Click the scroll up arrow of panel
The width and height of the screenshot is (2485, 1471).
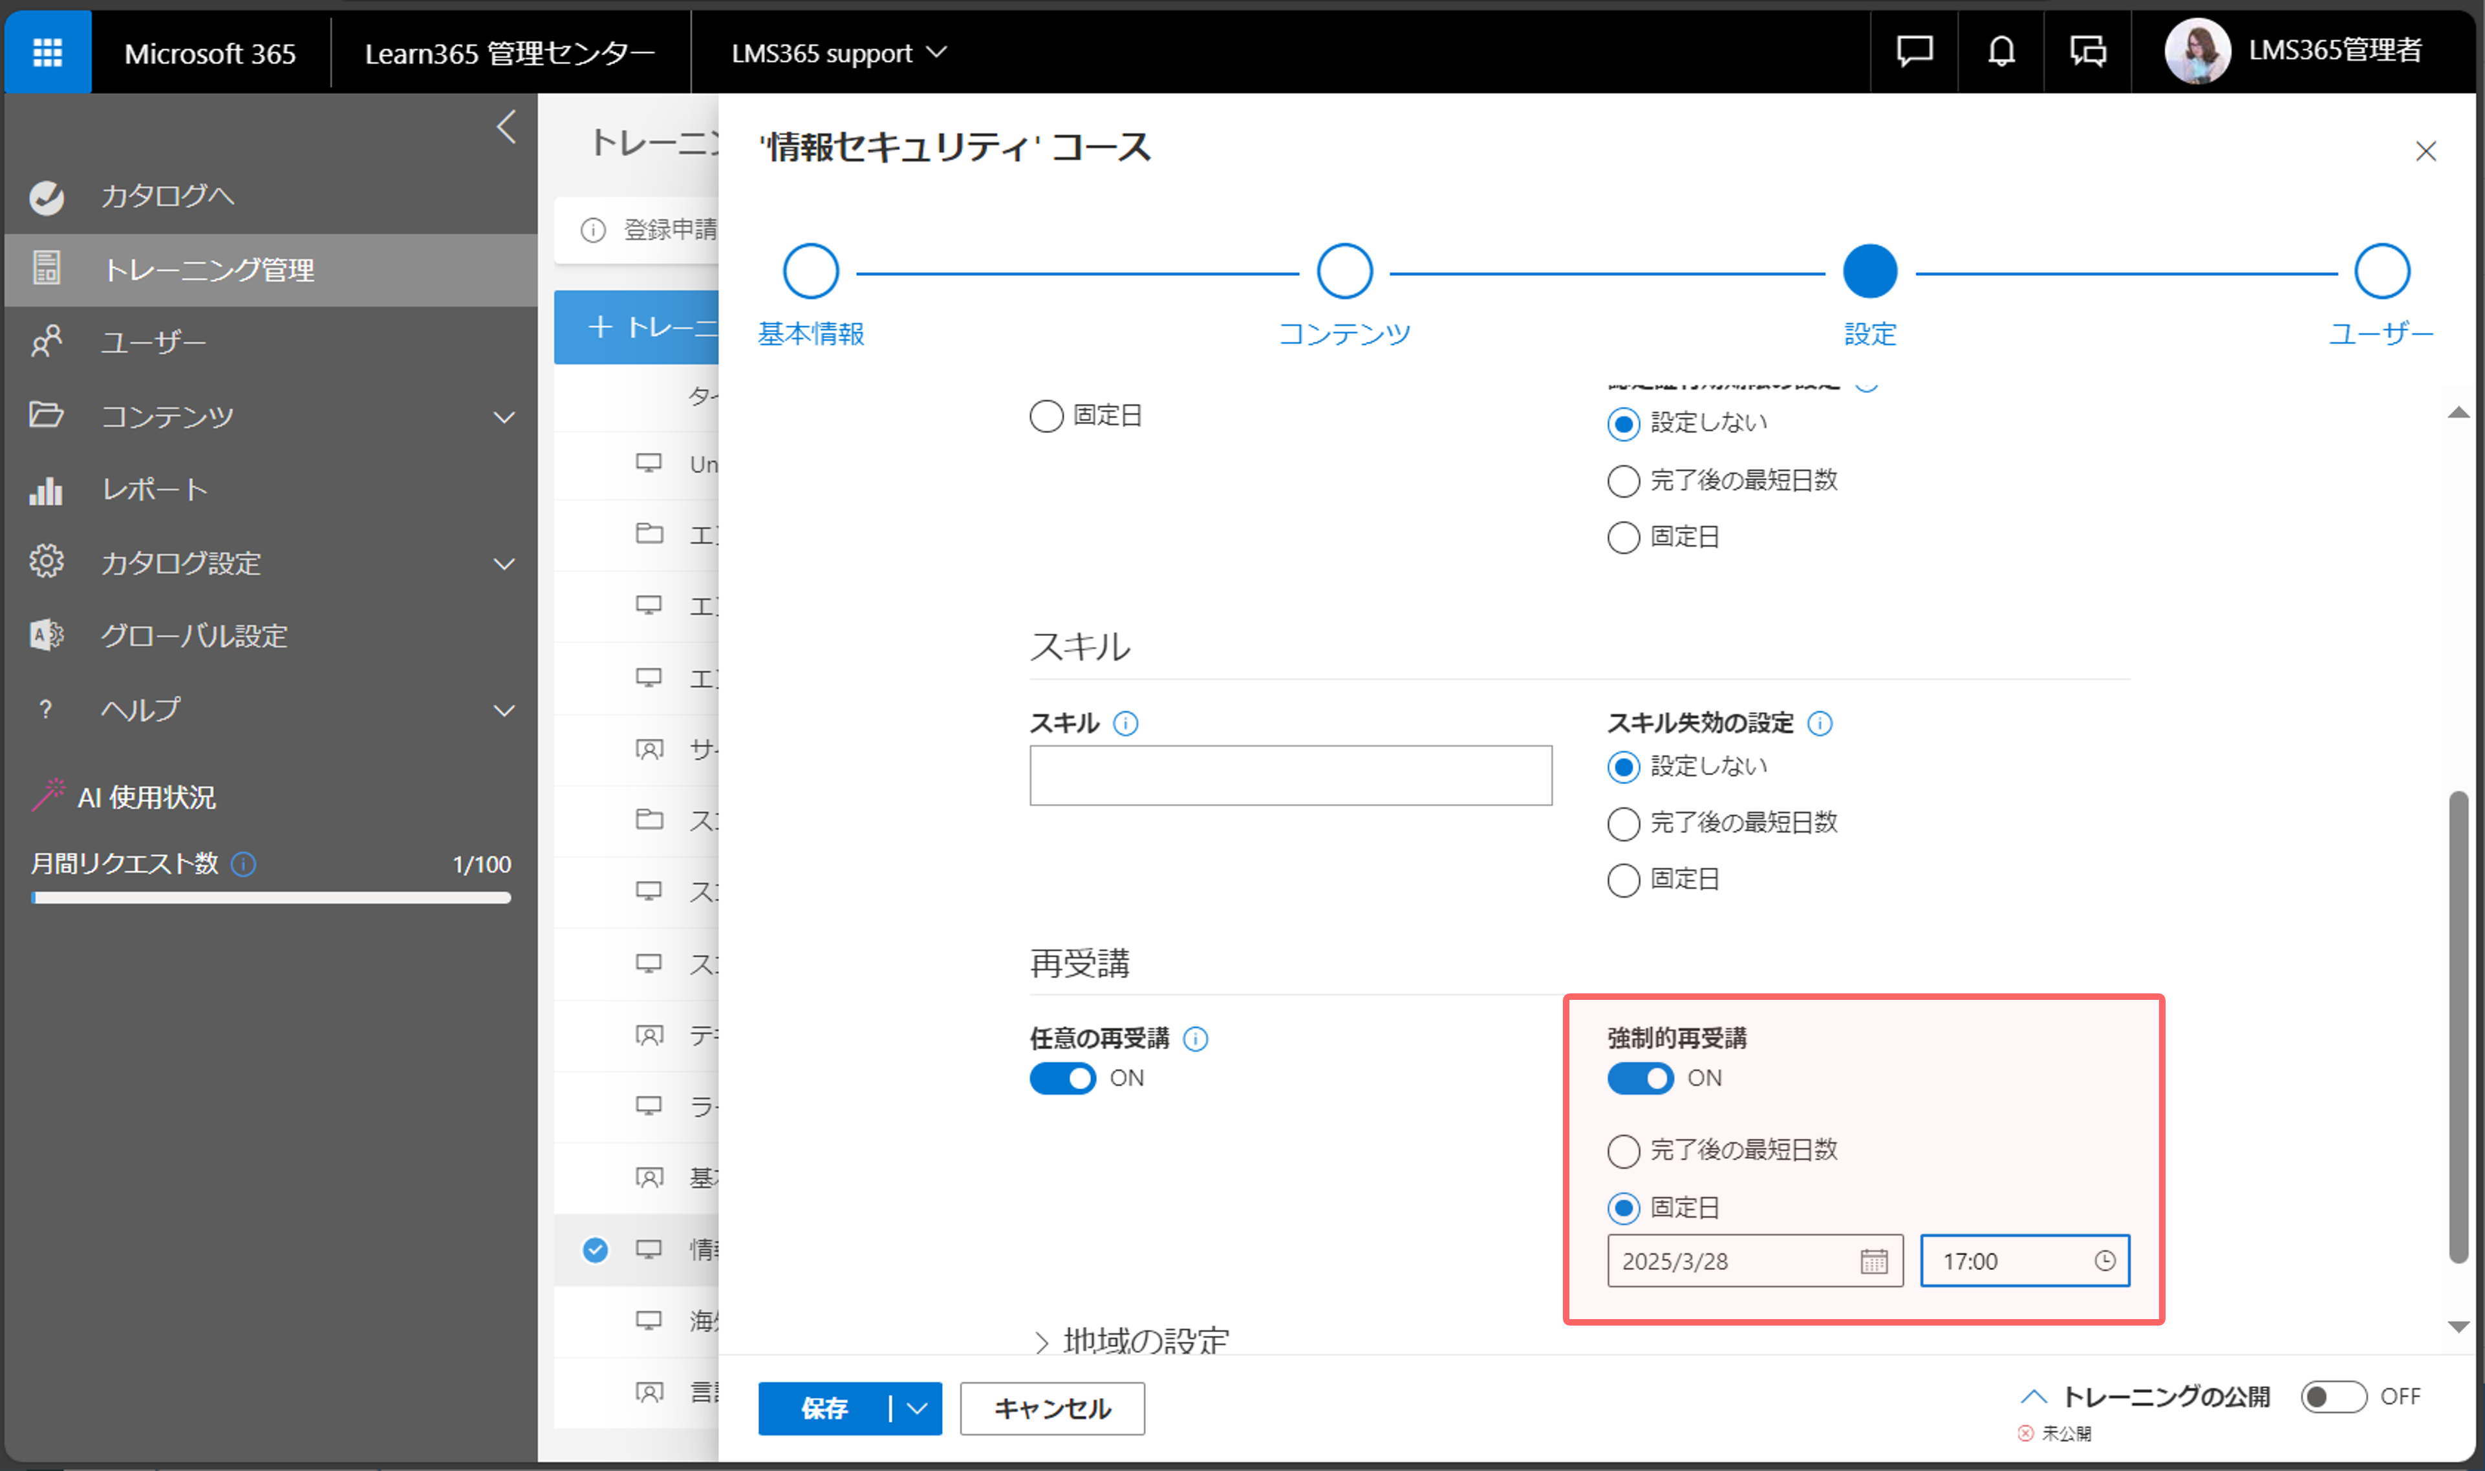pos(2458,414)
